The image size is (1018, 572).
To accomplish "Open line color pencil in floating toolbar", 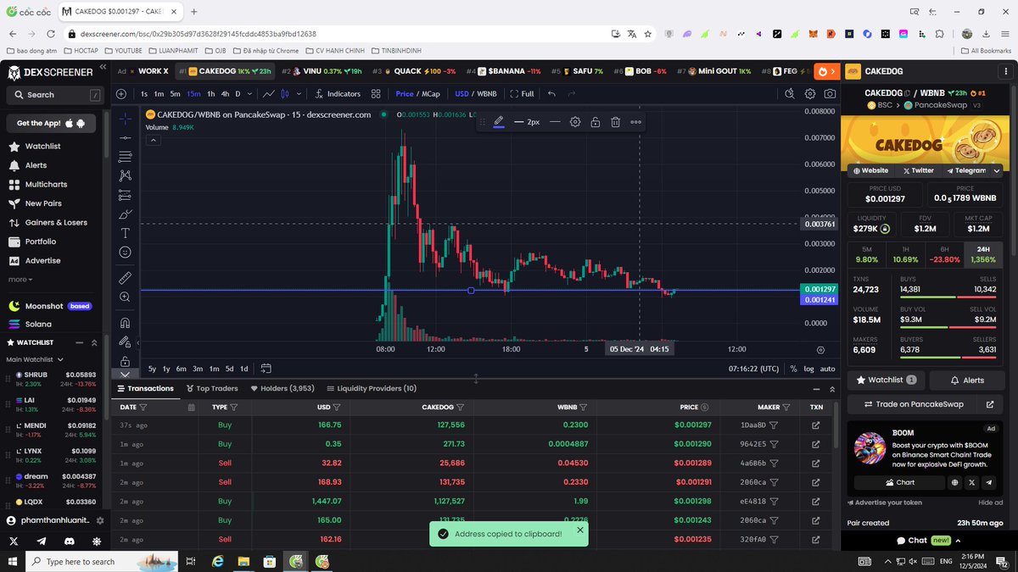I will 499,122.
